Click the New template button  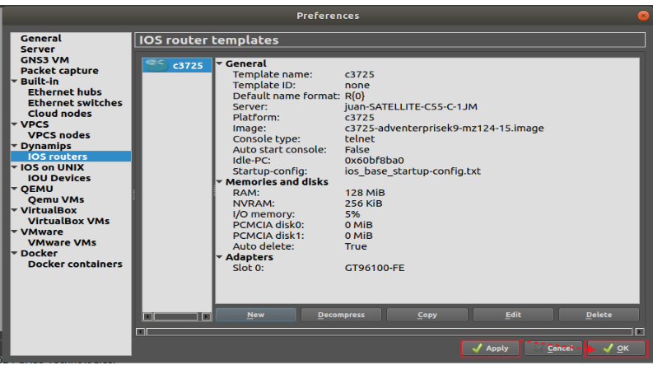pyautogui.click(x=256, y=315)
